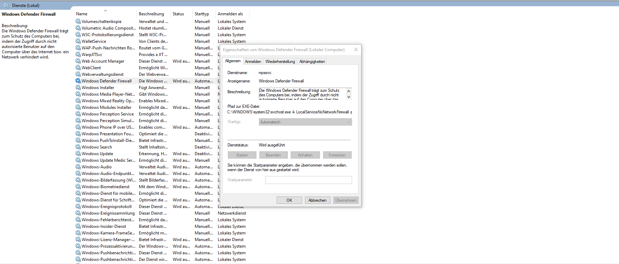
Task: Click the description box scroll down arrow
Action: (x=349, y=97)
